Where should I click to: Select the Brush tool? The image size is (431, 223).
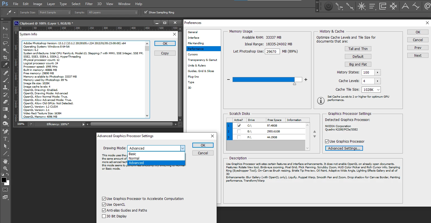coord(5,80)
